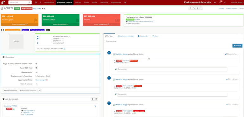244x117 pixels.
Task: Click the Non renseigné link
Action: pos(41,80)
